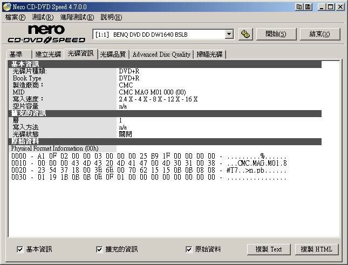This screenshot has width=348, height=265.
Task: Toggle the 基本資訊 checkbox
Action: click(20, 249)
